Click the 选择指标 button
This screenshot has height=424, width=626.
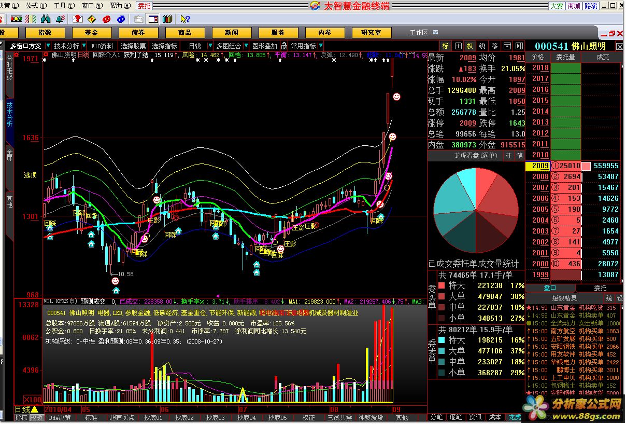[x=164, y=46]
